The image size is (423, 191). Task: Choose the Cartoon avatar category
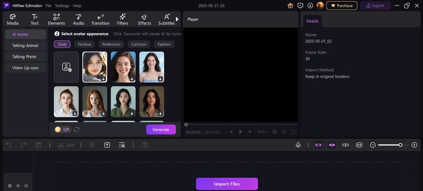click(x=139, y=44)
